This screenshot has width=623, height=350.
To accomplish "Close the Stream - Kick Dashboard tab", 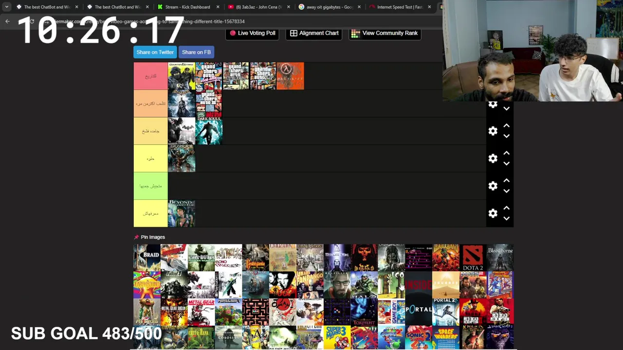I will click(x=218, y=7).
